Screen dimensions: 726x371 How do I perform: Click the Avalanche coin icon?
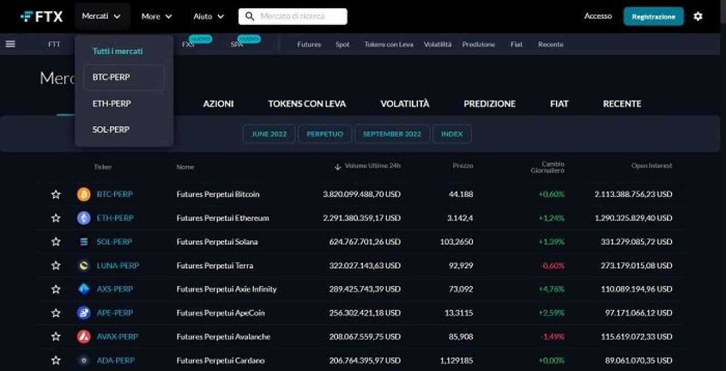pos(84,336)
